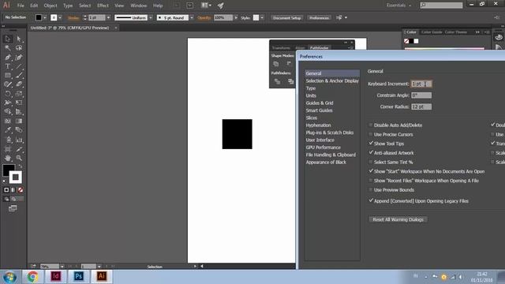Enable Disable Auto Add/Delete checkbox

(371, 125)
